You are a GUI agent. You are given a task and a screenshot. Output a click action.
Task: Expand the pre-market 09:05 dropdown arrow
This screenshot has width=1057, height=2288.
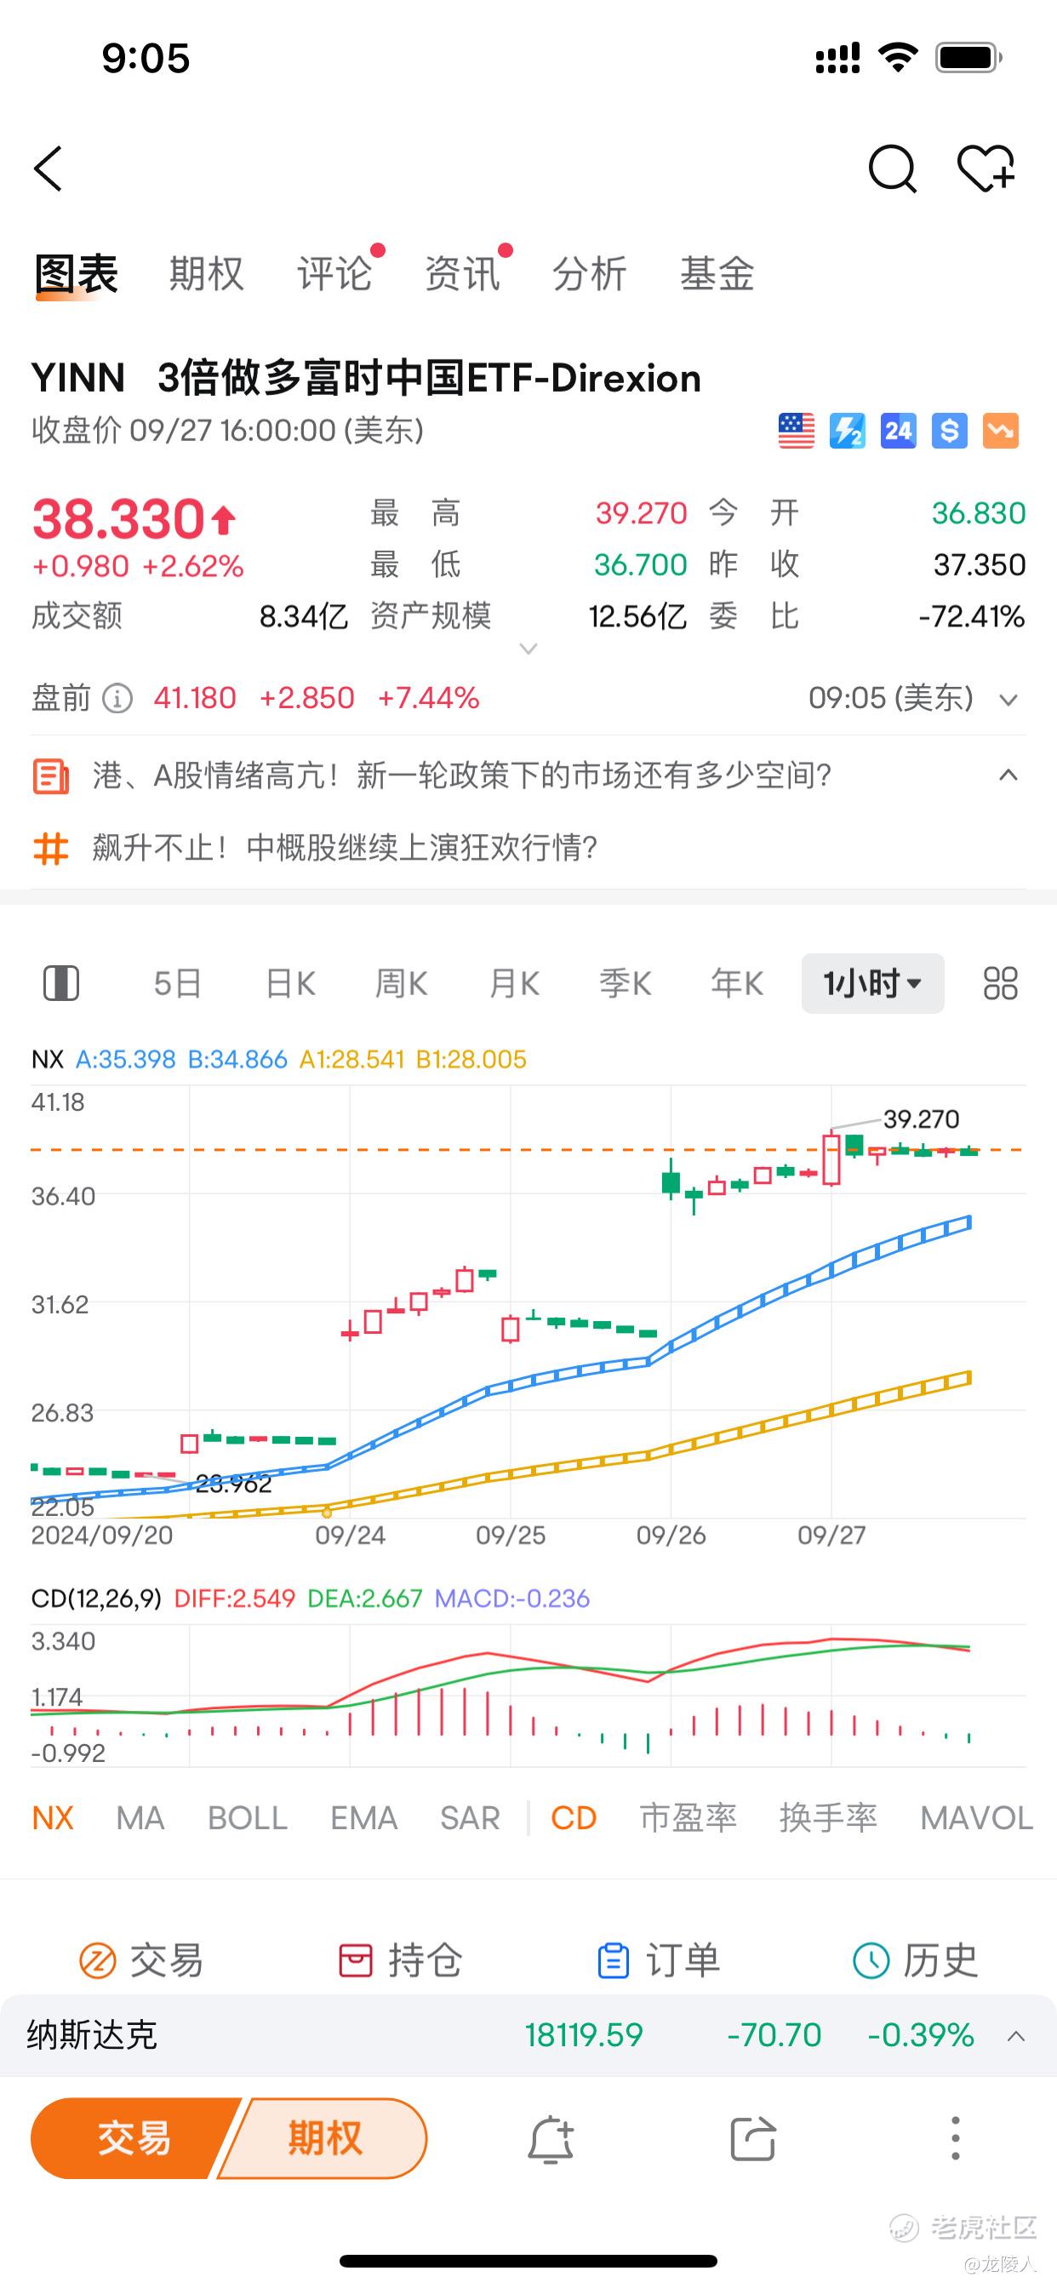1008,700
